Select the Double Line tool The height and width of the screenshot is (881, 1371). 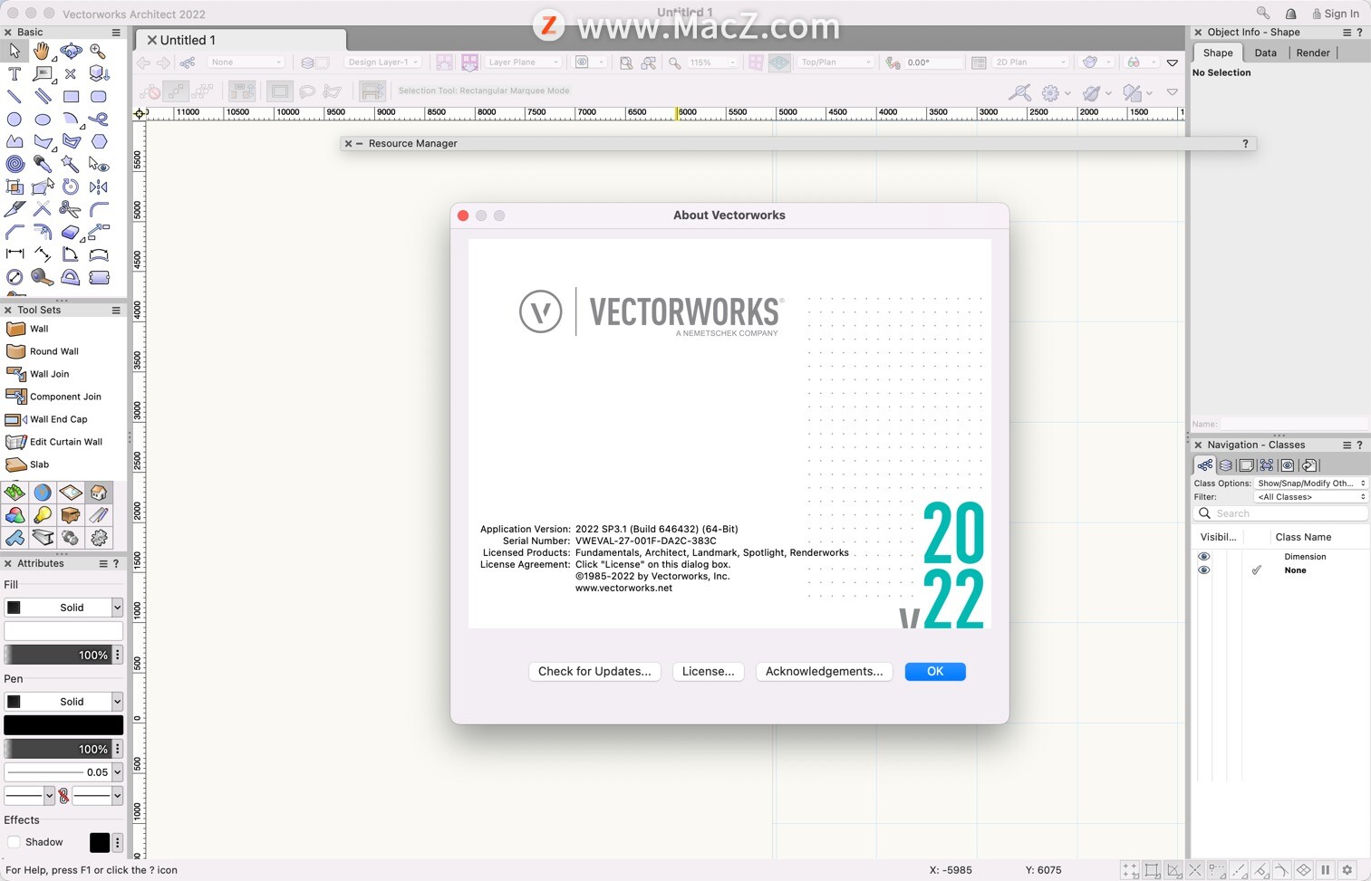click(x=42, y=96)
